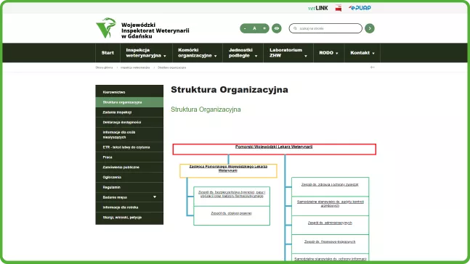Click the Wojewódzki Inspektorat Weterynarii logo
The image size is (470, 264).
point(142,28)
